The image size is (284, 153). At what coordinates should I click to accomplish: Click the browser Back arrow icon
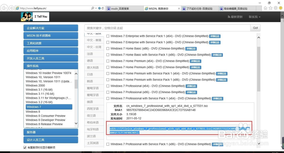tap(4, 8)
